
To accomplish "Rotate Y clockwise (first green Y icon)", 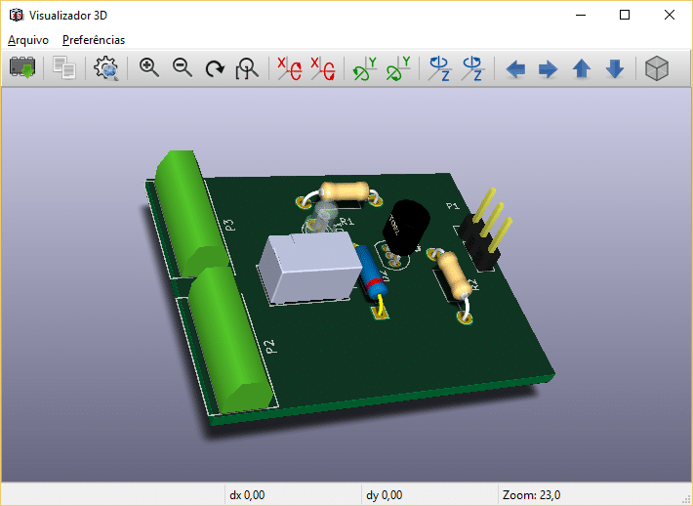I will pos(364,68).
